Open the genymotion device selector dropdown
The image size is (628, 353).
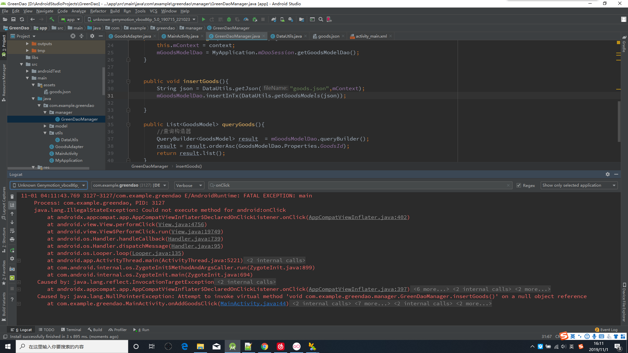coord(141,19)
